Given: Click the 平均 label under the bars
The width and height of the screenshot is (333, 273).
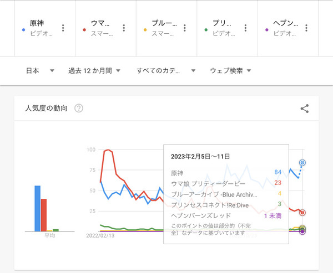Looking at the screenshot, I should (x=50, y=235).
